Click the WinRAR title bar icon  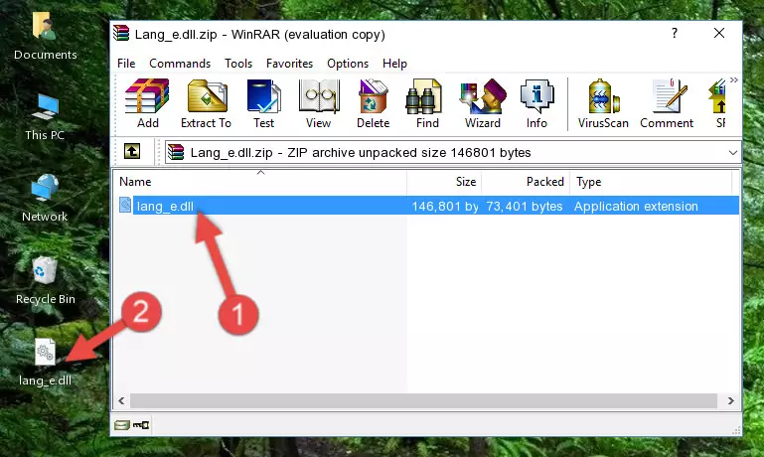[x=121, y=33]
